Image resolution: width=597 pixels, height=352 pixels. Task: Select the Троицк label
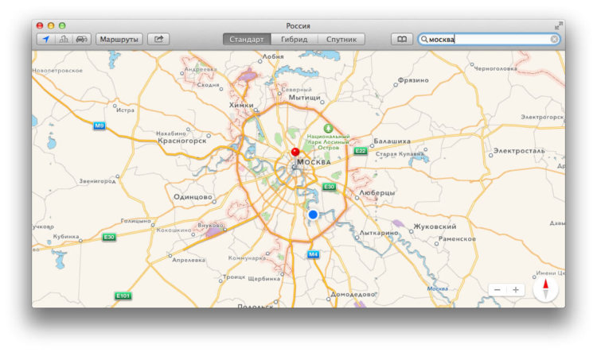click(x=234, y=277)
